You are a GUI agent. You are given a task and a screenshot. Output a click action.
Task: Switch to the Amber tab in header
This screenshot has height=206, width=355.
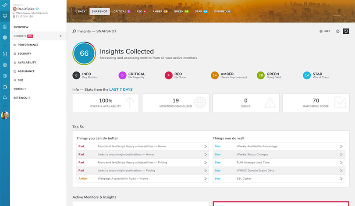pyautogui.click(x=160, y=11)
